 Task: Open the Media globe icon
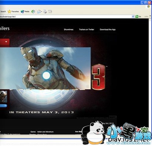25,12
